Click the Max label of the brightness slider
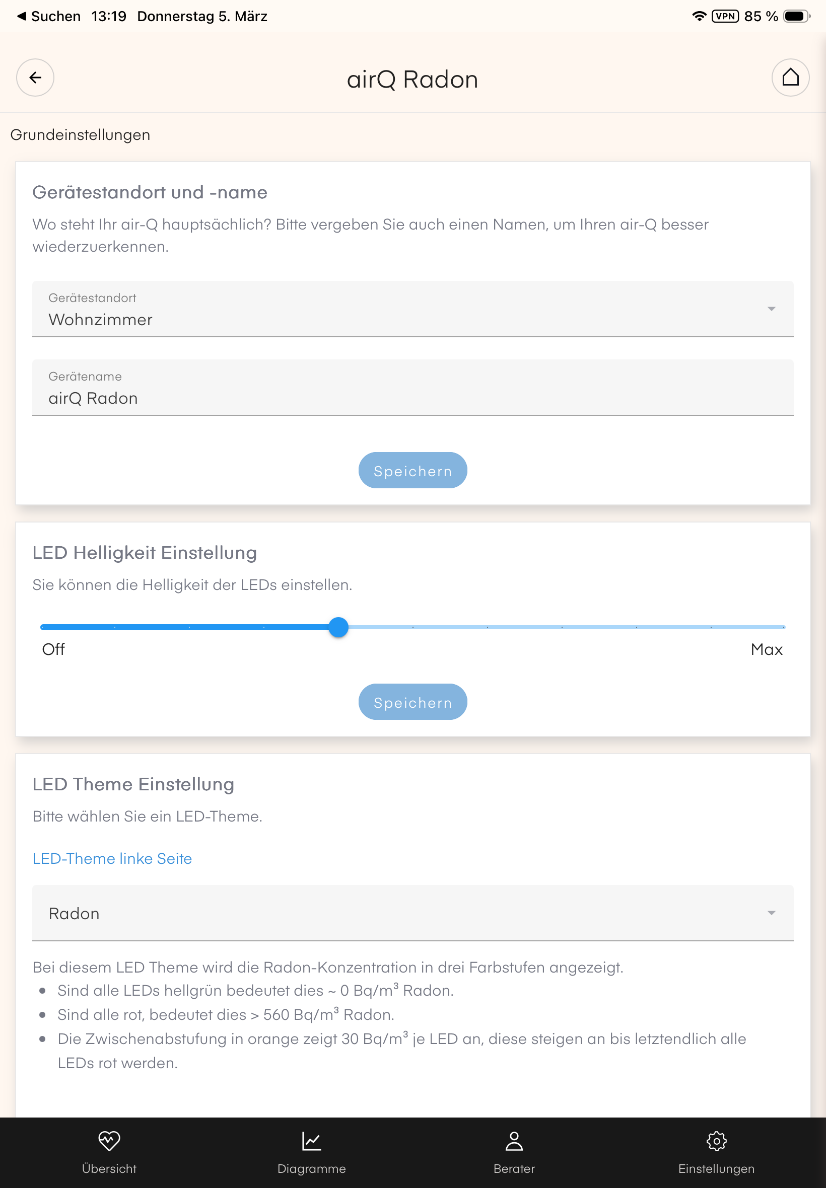This screenshot has width=826, height=1188. click(766, 649)
